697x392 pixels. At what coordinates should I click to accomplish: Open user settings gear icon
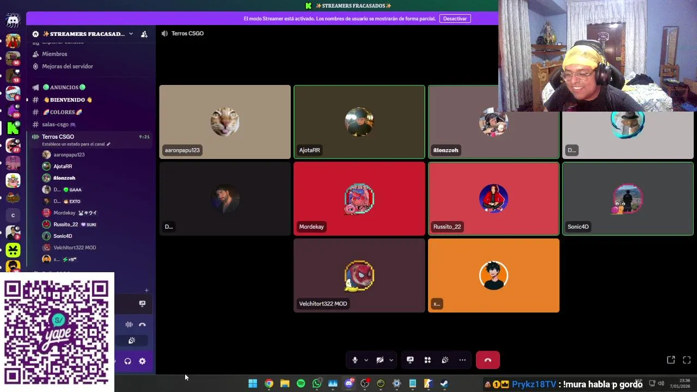click(142, 361)
